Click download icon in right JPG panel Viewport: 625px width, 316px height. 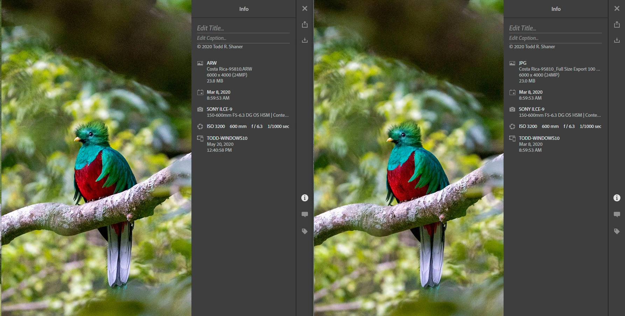[617, 40]
